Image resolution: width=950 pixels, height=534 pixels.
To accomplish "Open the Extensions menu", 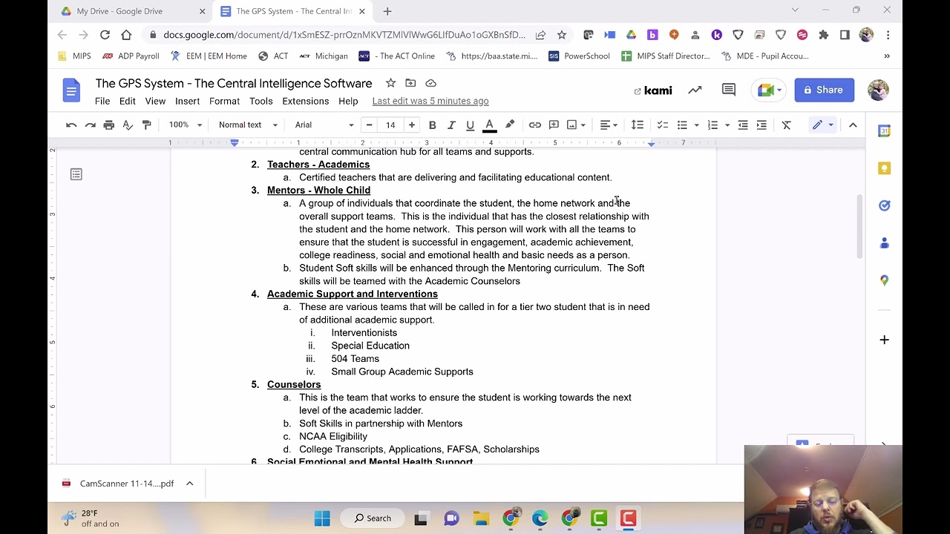I will click(x=305, y=101).
